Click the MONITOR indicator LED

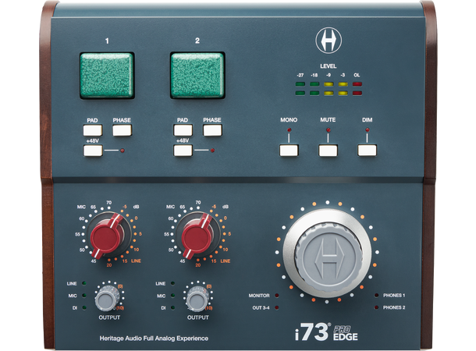click(277, 296)
